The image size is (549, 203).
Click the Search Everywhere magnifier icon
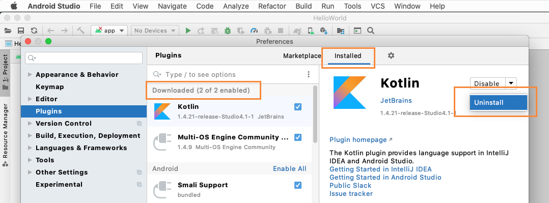point(371,31)
